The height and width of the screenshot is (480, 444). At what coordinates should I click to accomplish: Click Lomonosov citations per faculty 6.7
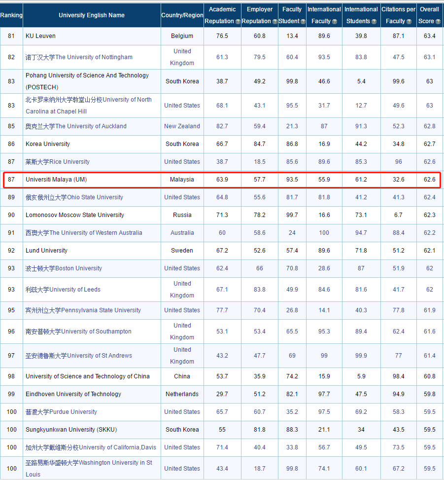[x=399, y=215]
